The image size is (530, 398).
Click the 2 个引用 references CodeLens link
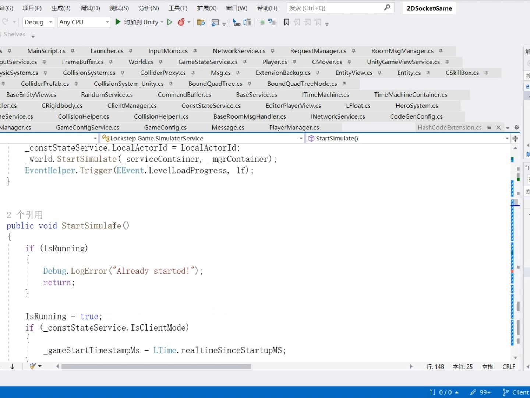coord(25,215)
